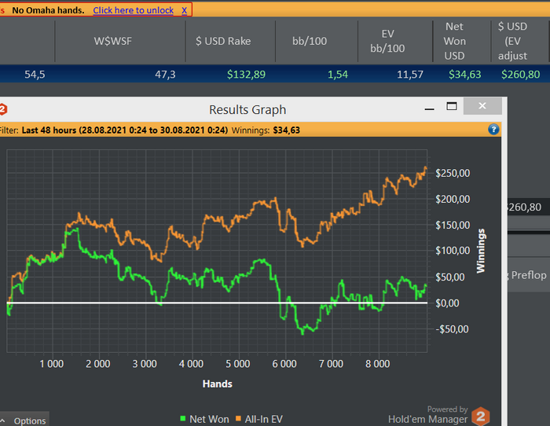Click the 3 000 hands axis label

(145, 364)
